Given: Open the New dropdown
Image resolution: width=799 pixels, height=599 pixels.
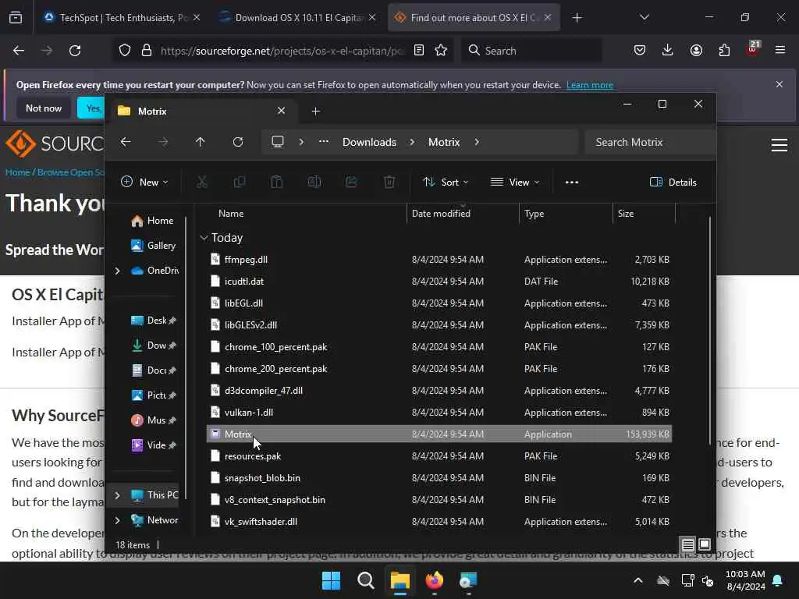Looking at the screenshot, I should (x=144, y=182).
